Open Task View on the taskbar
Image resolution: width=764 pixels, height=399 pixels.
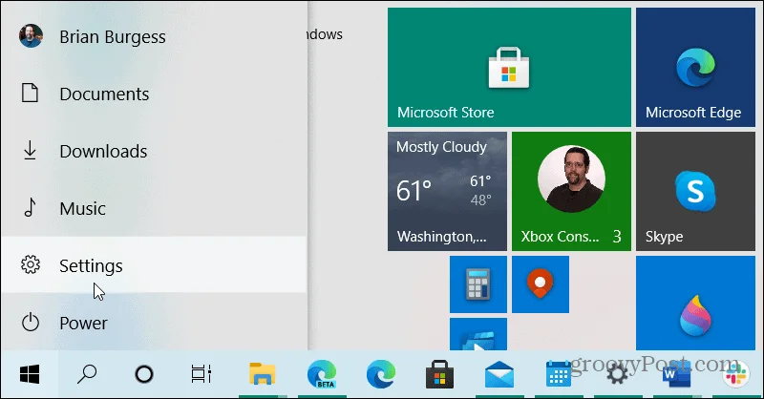[202, 374]
